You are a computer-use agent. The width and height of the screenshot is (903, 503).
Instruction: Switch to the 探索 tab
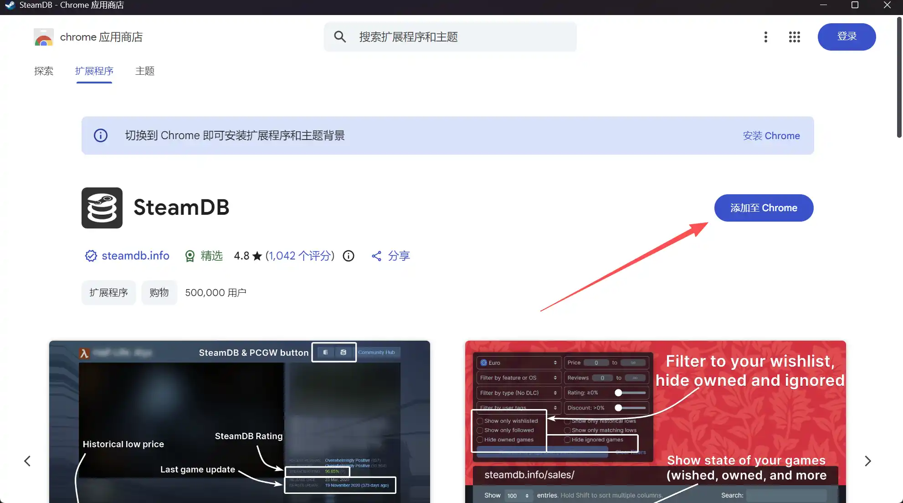pos(43,71)
